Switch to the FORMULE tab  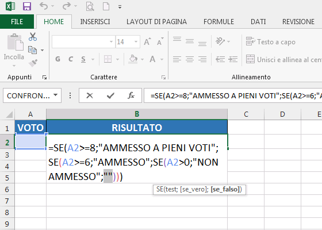click(x=218, y=22)
